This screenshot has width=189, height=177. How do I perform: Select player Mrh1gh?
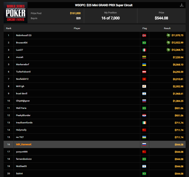[20, 86]
